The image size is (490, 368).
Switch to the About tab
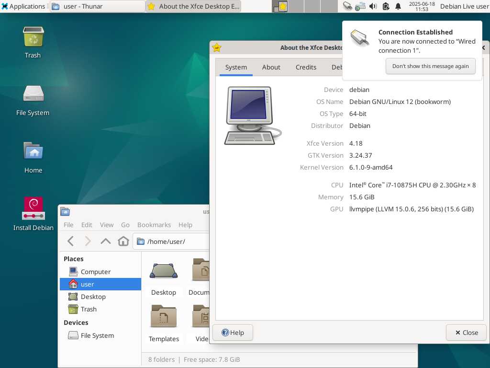(x=271, y=67)
